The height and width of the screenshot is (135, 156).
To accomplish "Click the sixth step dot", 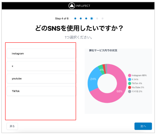I will click(103, 18).
